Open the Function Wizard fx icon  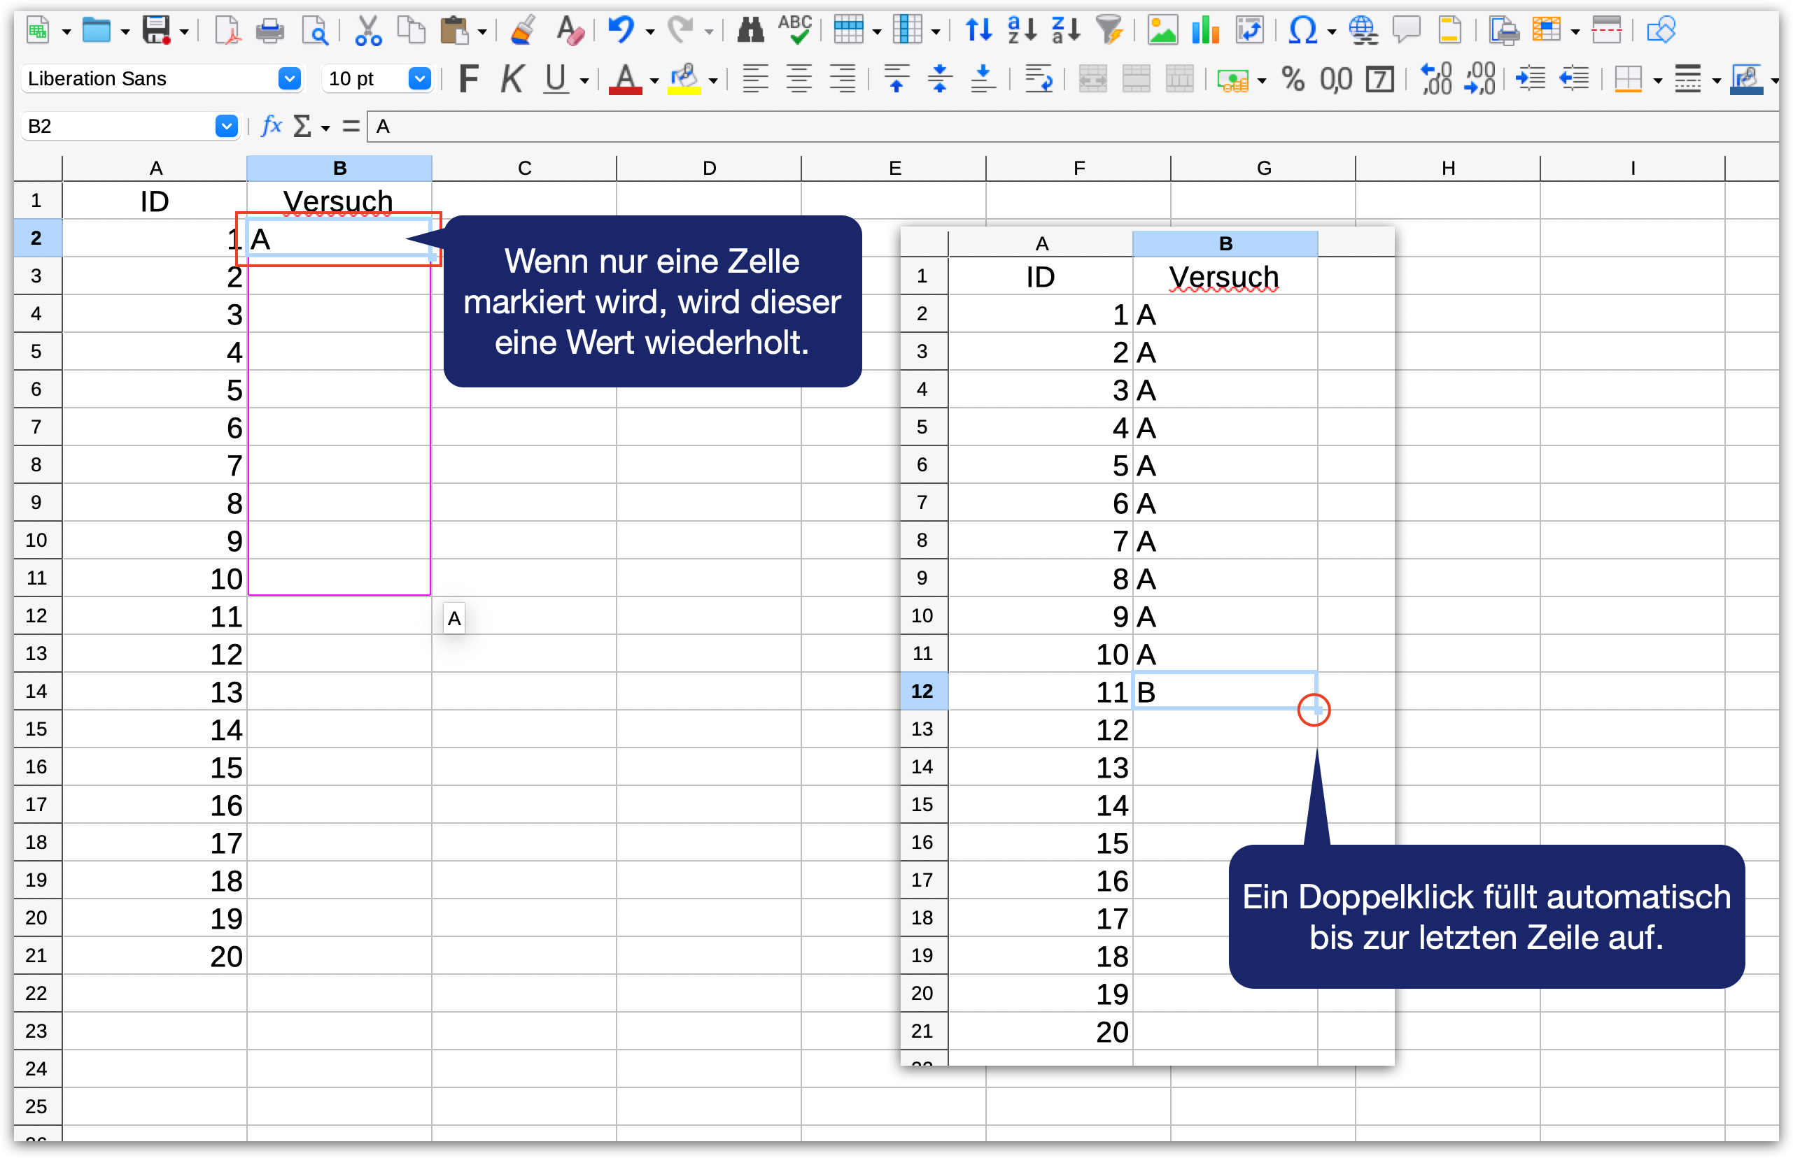point(271,126)
